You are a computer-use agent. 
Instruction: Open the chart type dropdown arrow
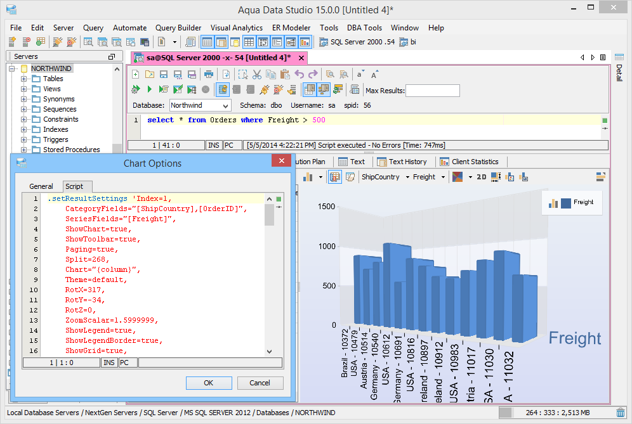[x=320, y=177]
